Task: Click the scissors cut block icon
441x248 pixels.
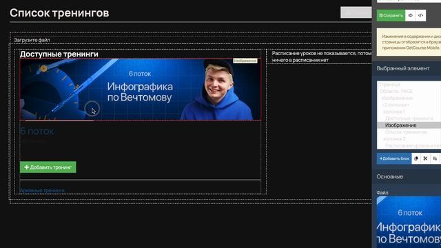Action: 426,158
